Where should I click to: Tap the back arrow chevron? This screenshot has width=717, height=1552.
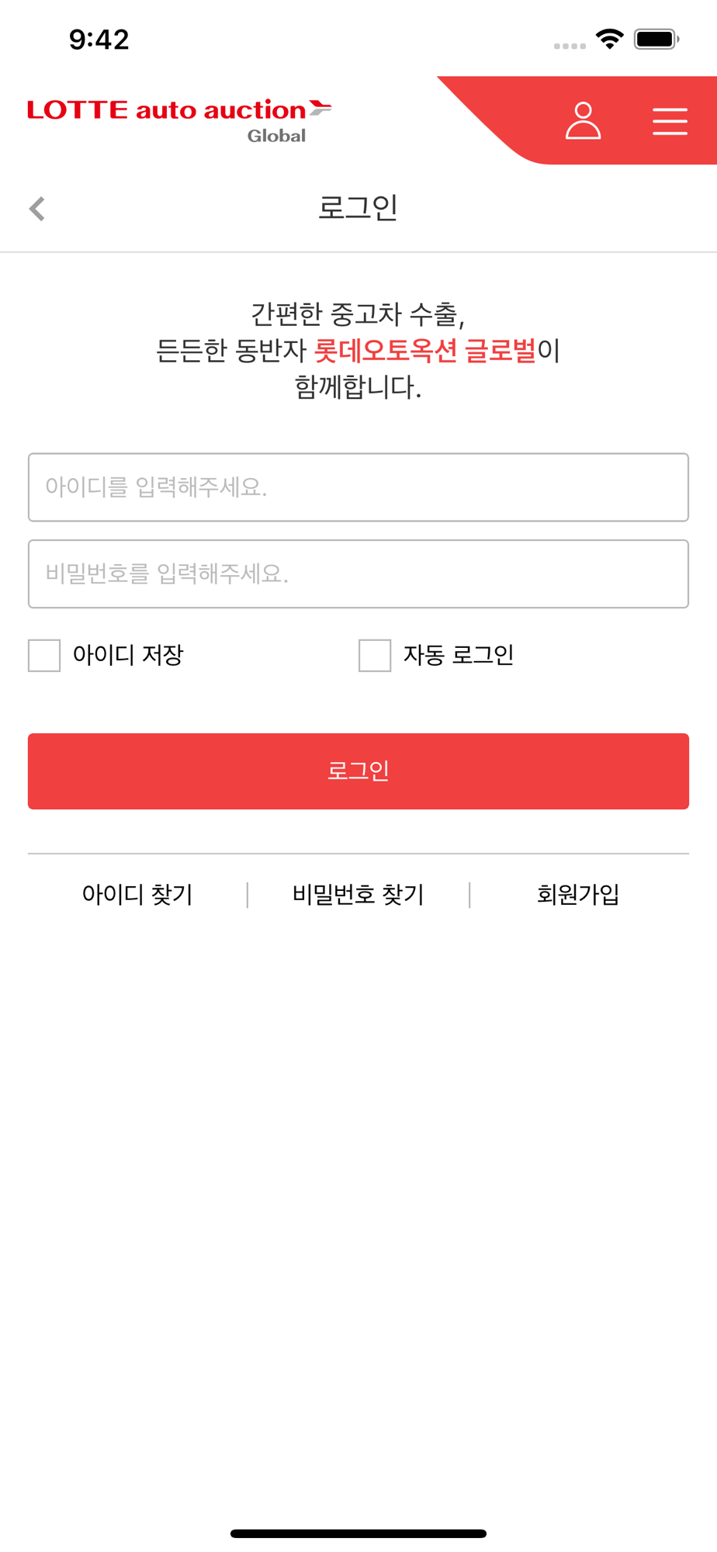pyautogui.click(x=37, y=208)
